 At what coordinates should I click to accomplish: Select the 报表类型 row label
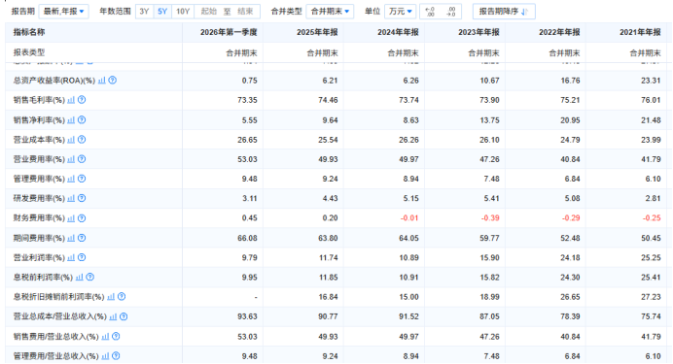pyautogui.click(x=29, y=52)
